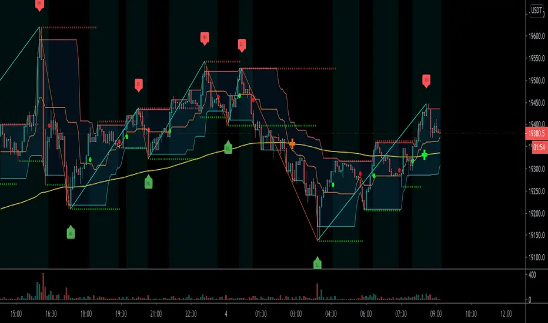Click the 19:30 time axis label
The height and width of the screenshot is (323, 548).
tap(121, 314)
